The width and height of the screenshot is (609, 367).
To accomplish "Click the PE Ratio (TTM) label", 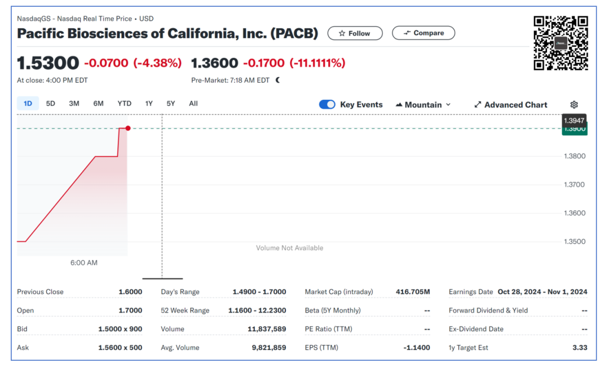I will pyautogui.click(x=328, y=329).
